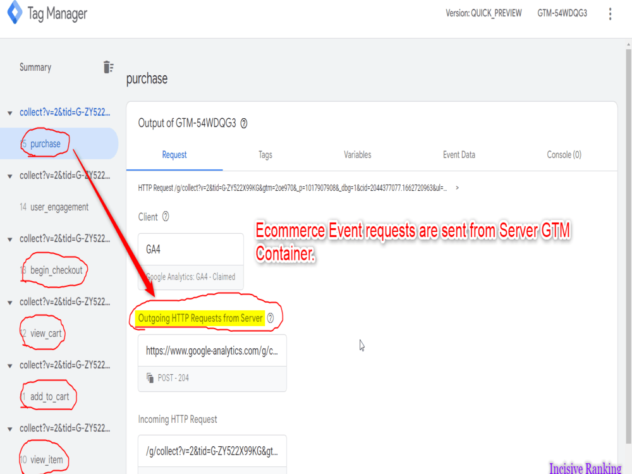Expand HTTP Request URL with arrow
The height and width of the screenshot is (474, 632).
(457, 188)
